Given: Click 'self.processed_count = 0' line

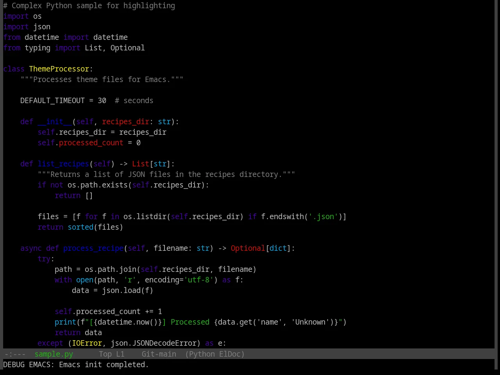Looking at the screenshot, I should pos(89,143).
